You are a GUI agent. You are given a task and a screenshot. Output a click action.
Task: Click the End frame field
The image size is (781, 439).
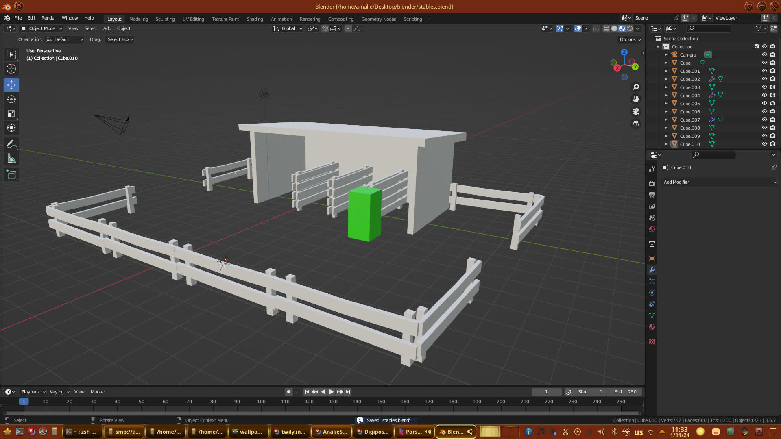click(x=626, y=392)
